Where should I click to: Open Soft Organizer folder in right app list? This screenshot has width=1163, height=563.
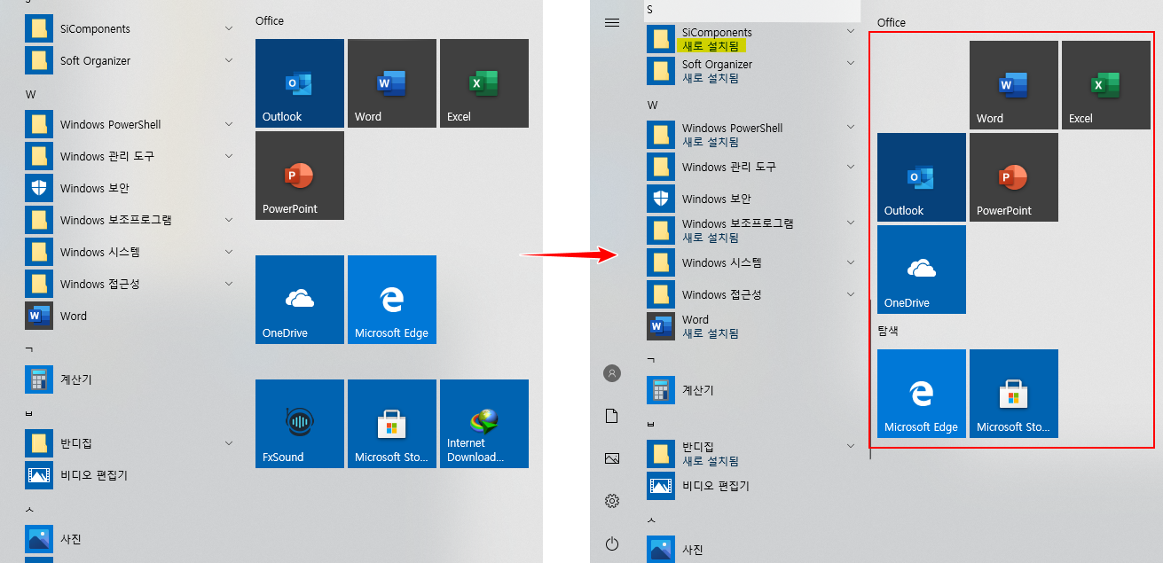pyautogui.click(x=752, y=71)
